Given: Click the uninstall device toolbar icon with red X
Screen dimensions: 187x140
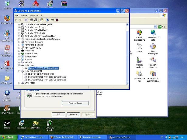Looking at the screenshot, I should click(57, 20).
